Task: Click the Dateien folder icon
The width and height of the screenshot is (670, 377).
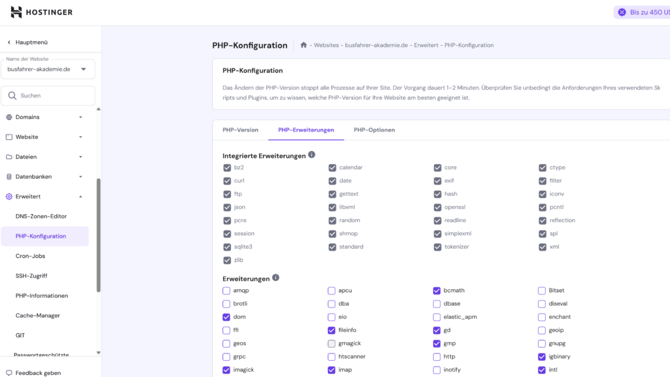Action: (x=9, y=157)
